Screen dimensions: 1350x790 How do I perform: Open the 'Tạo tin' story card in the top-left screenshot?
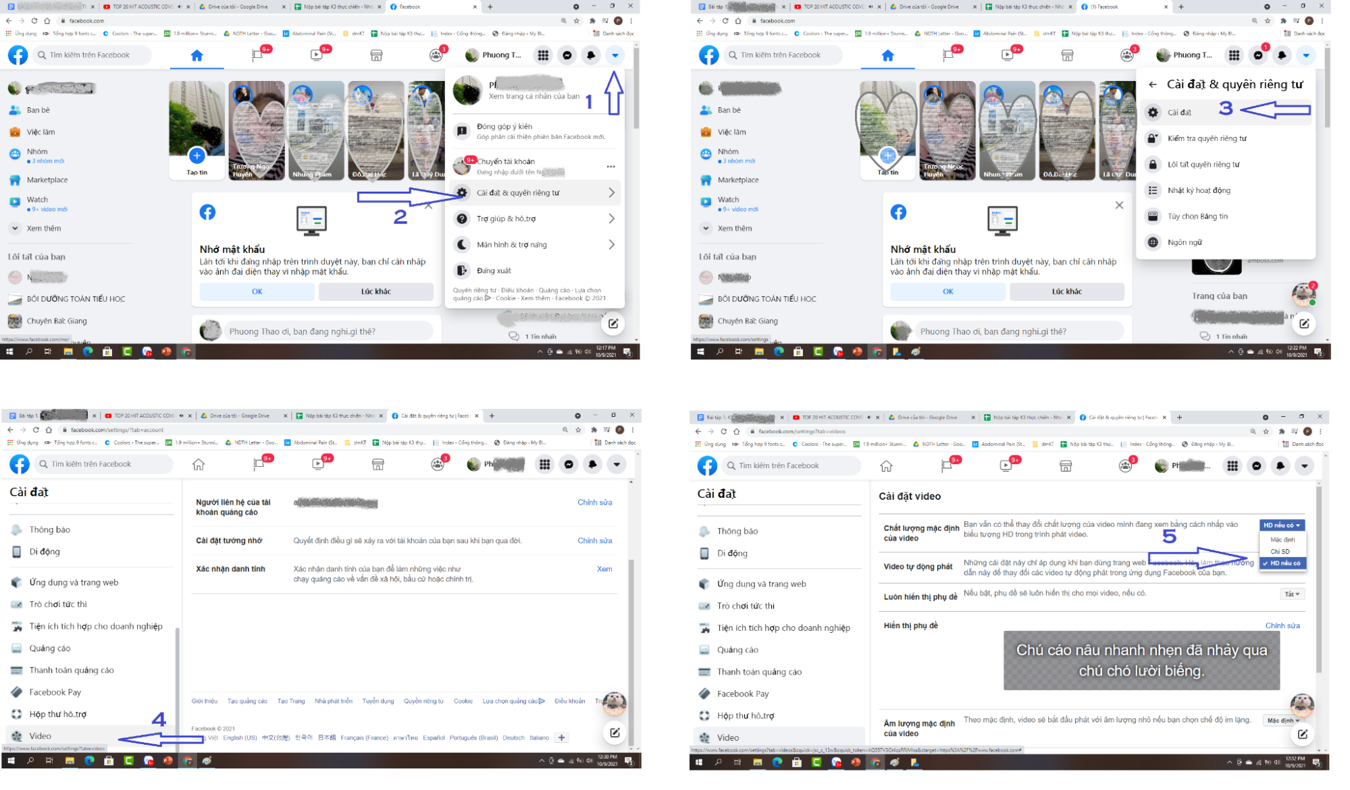tap(197, 130)
